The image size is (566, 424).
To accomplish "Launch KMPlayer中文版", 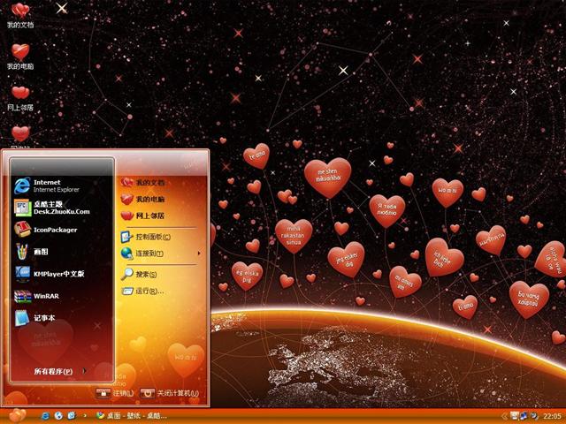I will tap(50, 274).
